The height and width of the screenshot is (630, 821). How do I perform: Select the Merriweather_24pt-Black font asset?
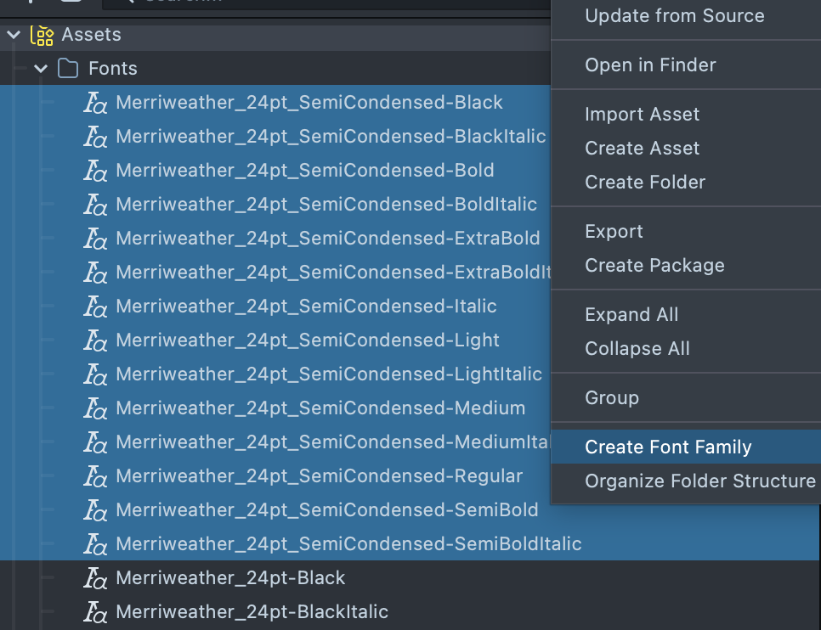230,578
